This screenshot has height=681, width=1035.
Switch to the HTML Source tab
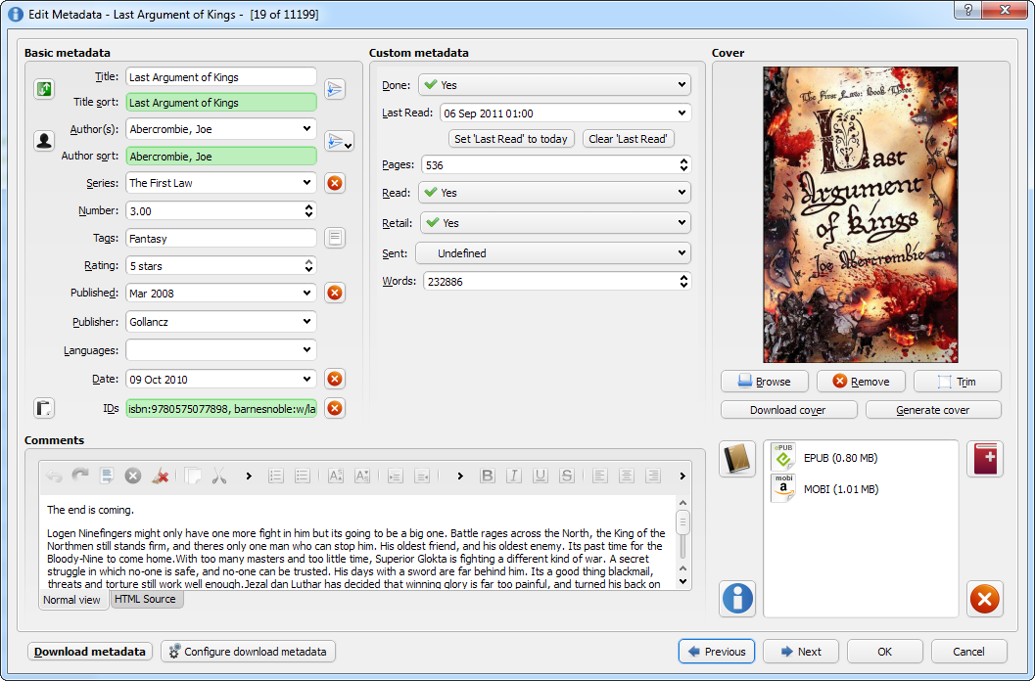pyautogui.click(x=145, y=599)
